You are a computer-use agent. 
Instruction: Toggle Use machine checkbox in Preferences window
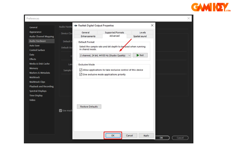tap(61, 111)
